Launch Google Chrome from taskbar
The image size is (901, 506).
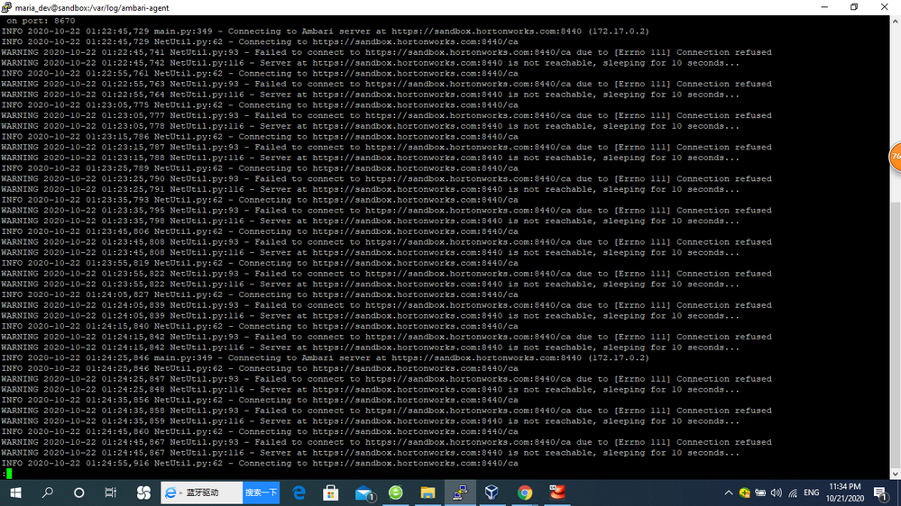pyautogui.click(x=524, y=492)
